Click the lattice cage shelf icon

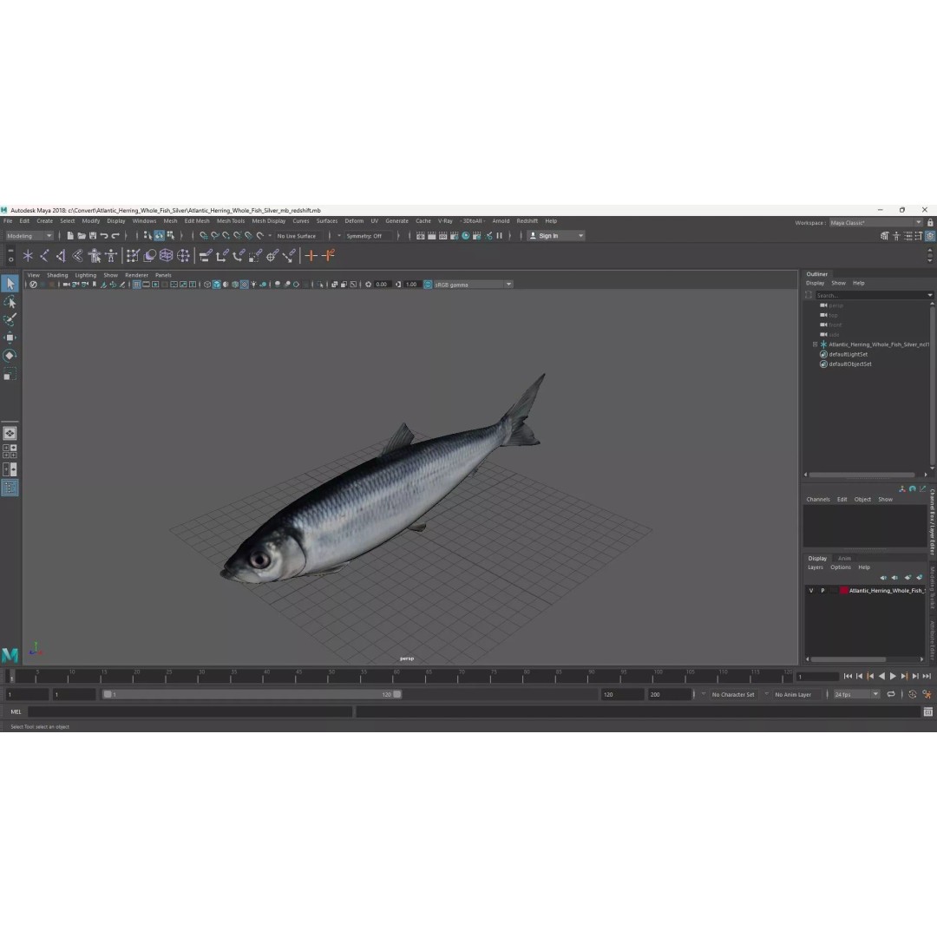pyautogui.click(x=166, y=256)
